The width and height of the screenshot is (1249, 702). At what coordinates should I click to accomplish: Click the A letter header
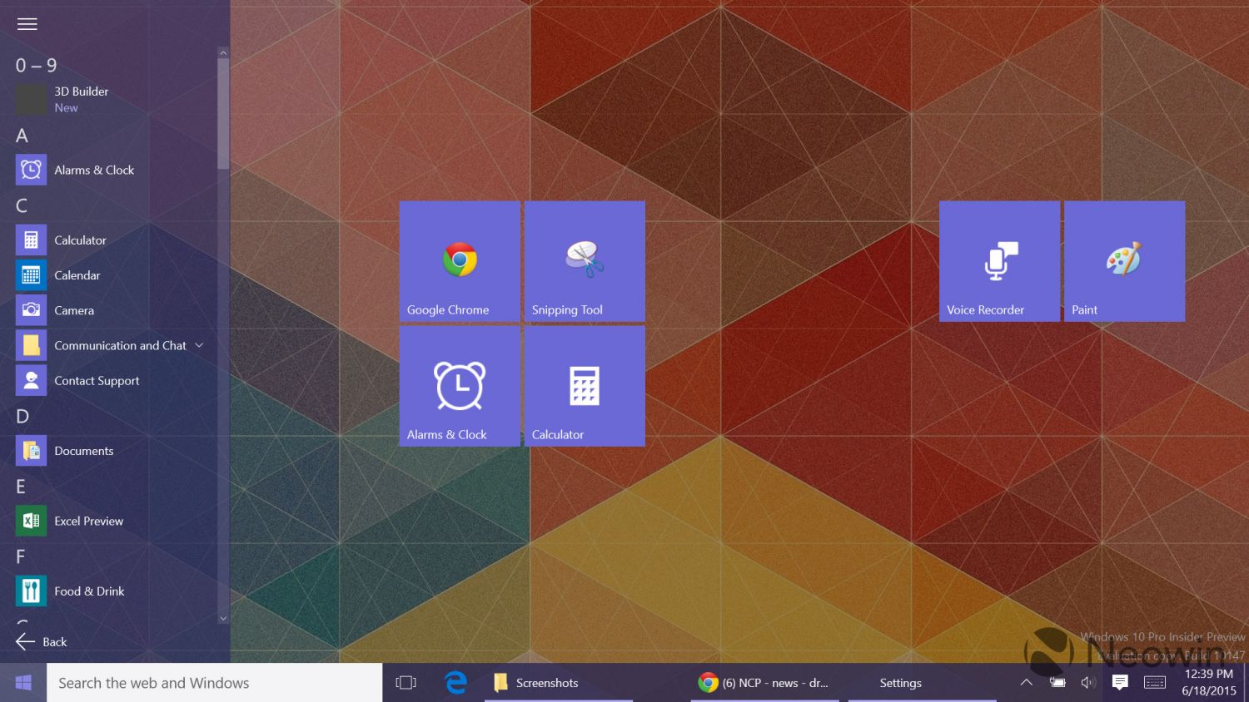tap(22, 136)
